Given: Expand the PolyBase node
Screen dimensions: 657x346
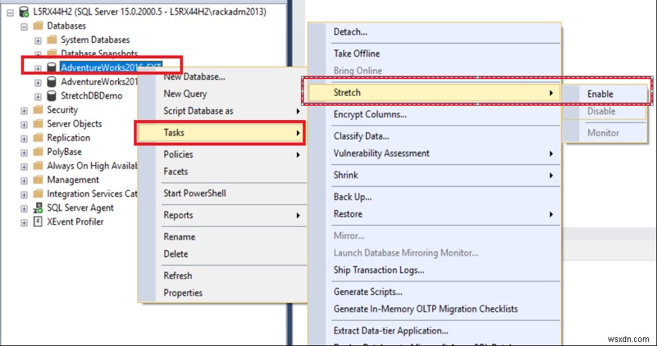Looking at the screenshot, I should click(24, 152).
